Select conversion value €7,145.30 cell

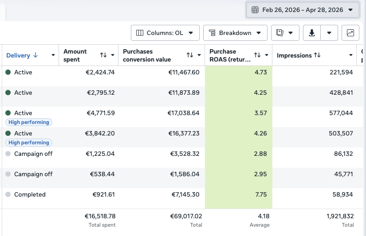click(x=185, y=194)
